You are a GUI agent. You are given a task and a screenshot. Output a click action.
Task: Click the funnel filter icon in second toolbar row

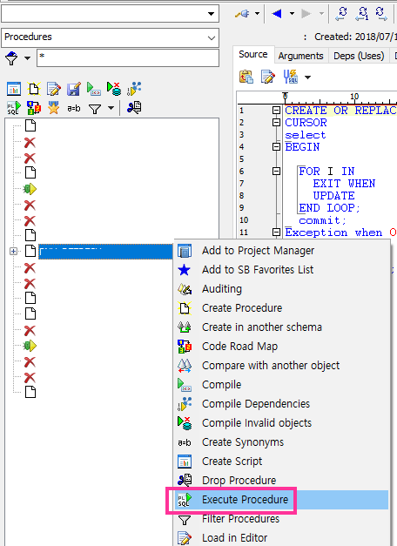[x=95, y=109]
